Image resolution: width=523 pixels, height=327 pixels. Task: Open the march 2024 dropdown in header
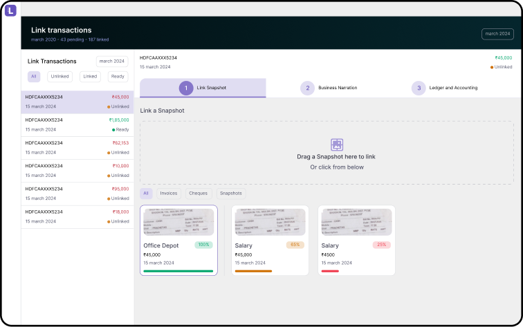[x=497, y=34]
